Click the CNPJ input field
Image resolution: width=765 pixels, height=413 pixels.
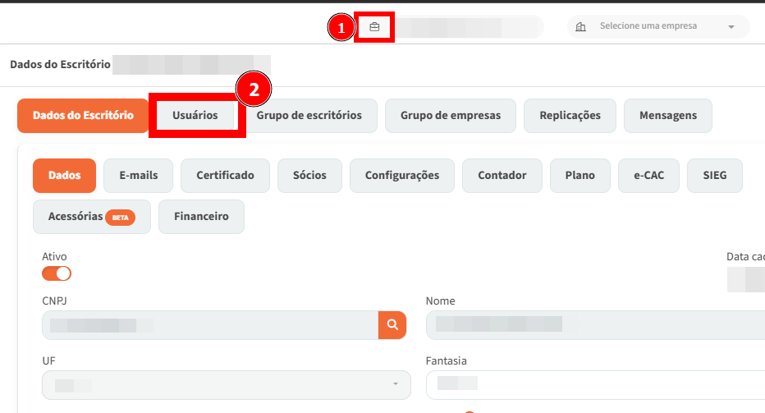tap(209, 324)
